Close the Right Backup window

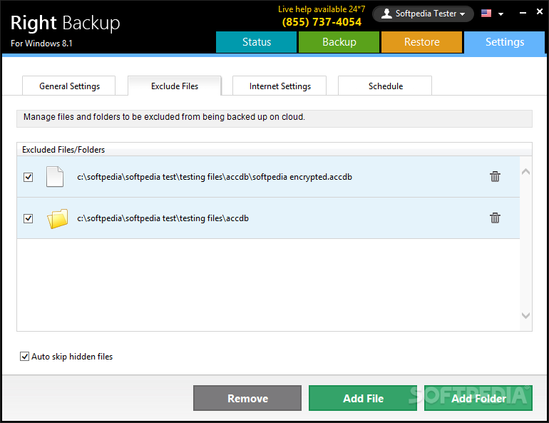[x=540, y=12]
